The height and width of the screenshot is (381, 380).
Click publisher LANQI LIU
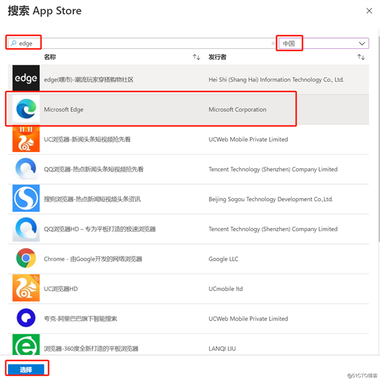222,348
